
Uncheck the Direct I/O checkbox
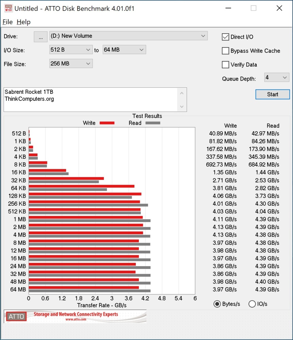tap(226, 37)
